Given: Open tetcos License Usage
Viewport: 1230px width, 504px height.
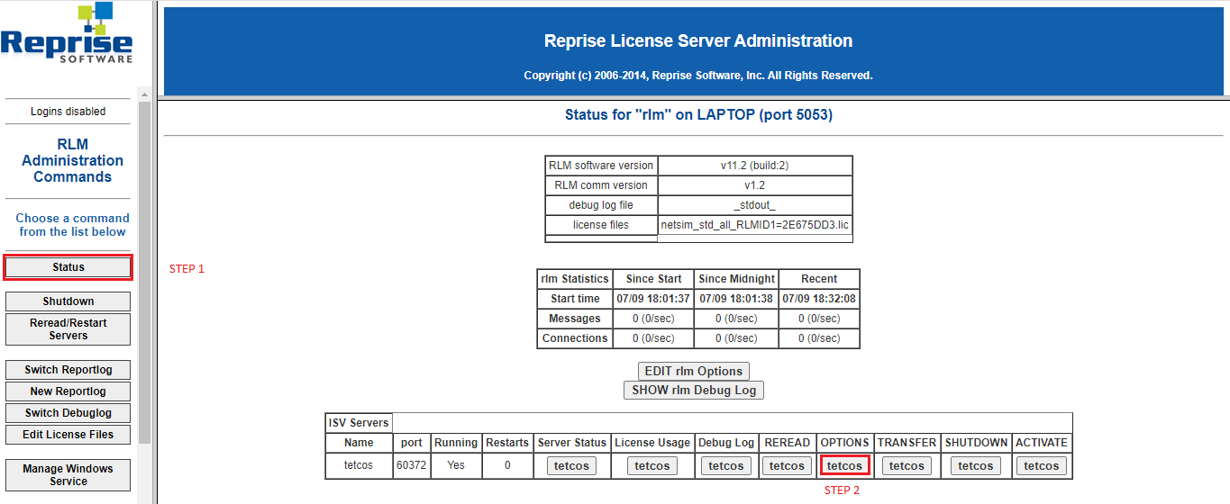Looking at the screenshot, I should coord(652,466).
